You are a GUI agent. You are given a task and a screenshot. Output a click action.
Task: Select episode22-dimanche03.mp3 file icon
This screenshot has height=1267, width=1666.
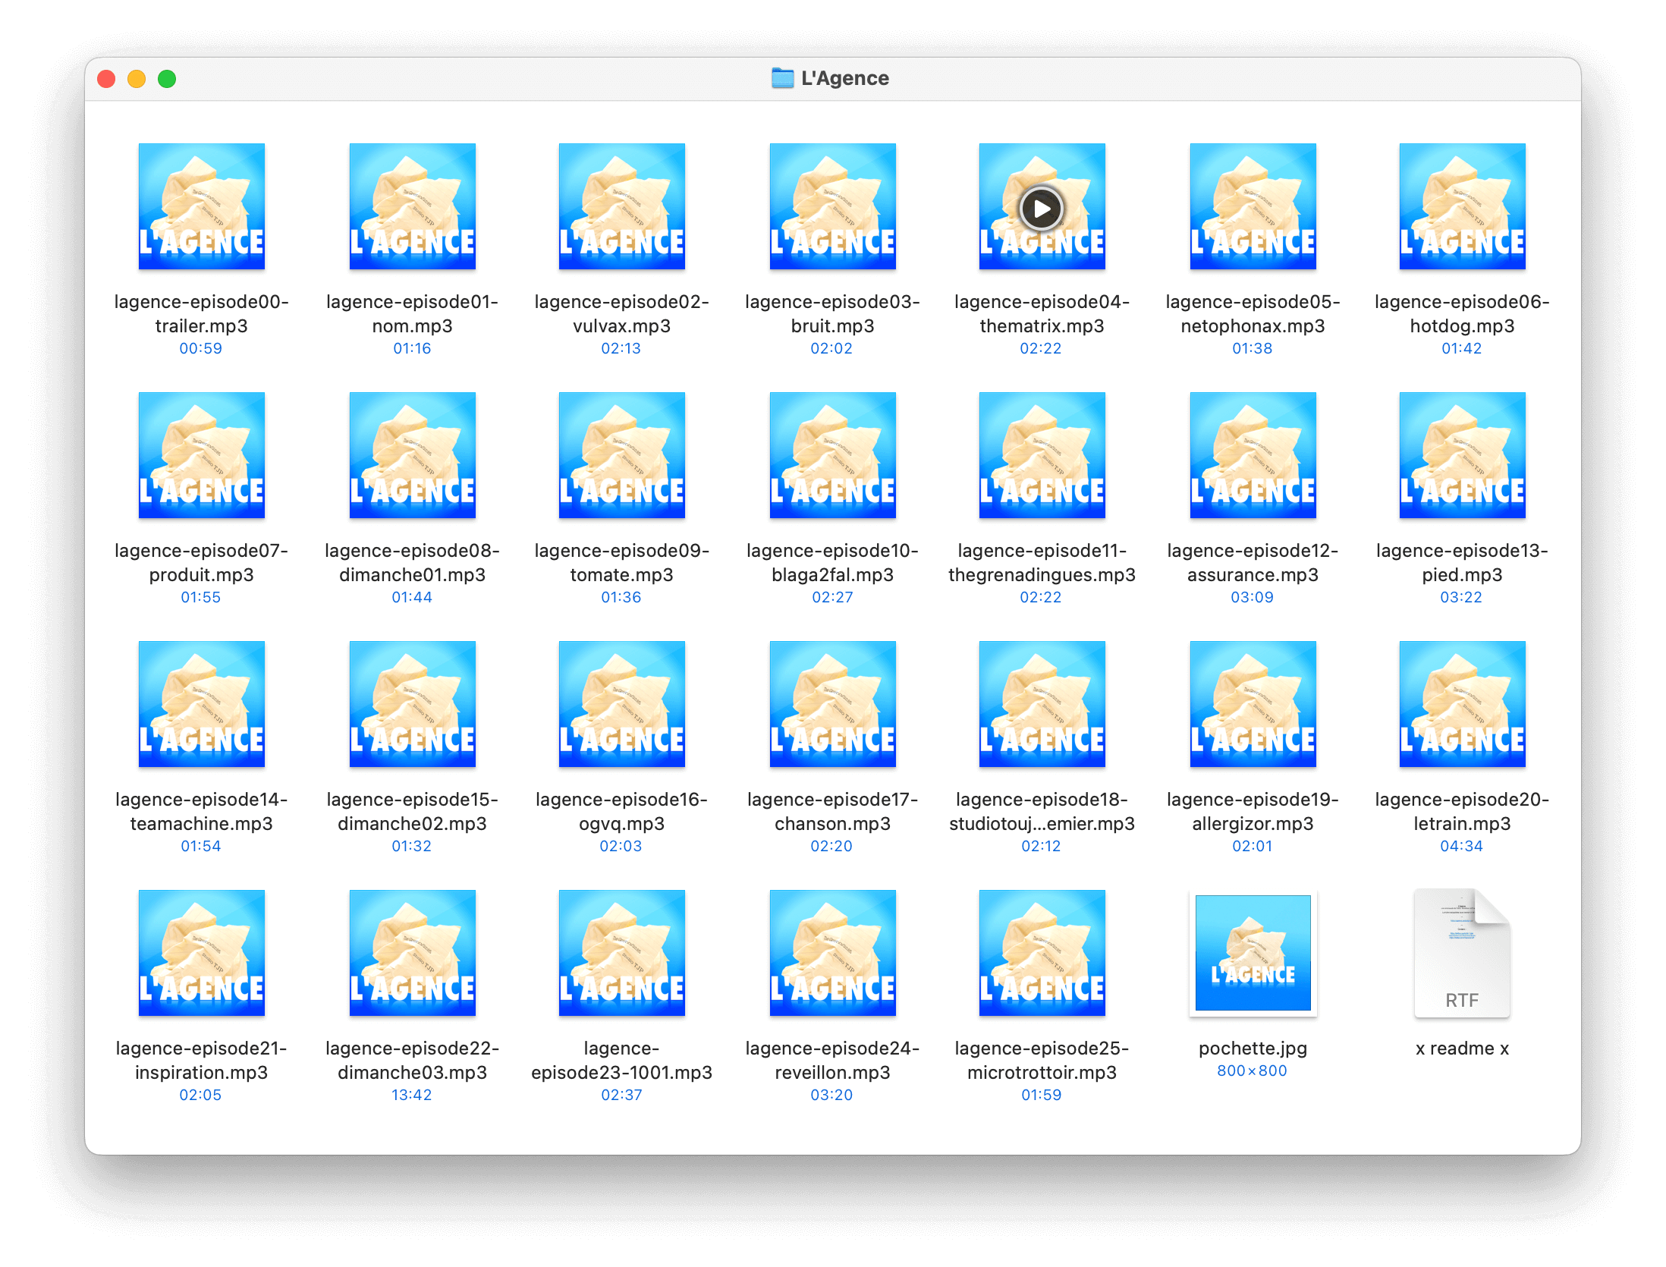point(412,953)
